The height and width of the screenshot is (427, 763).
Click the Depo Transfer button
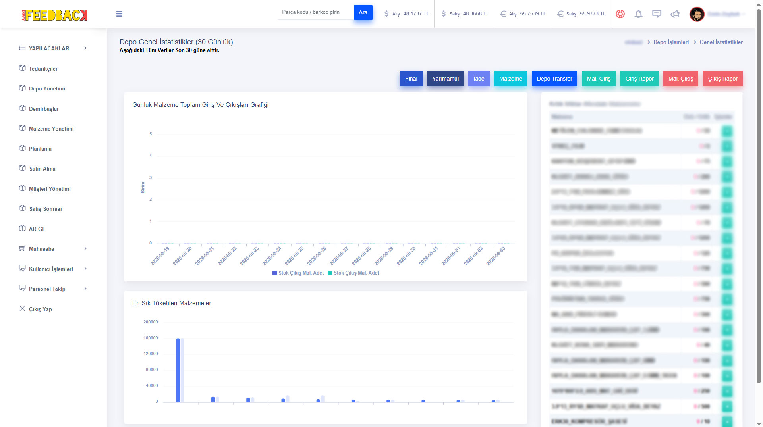click(554, 79)
